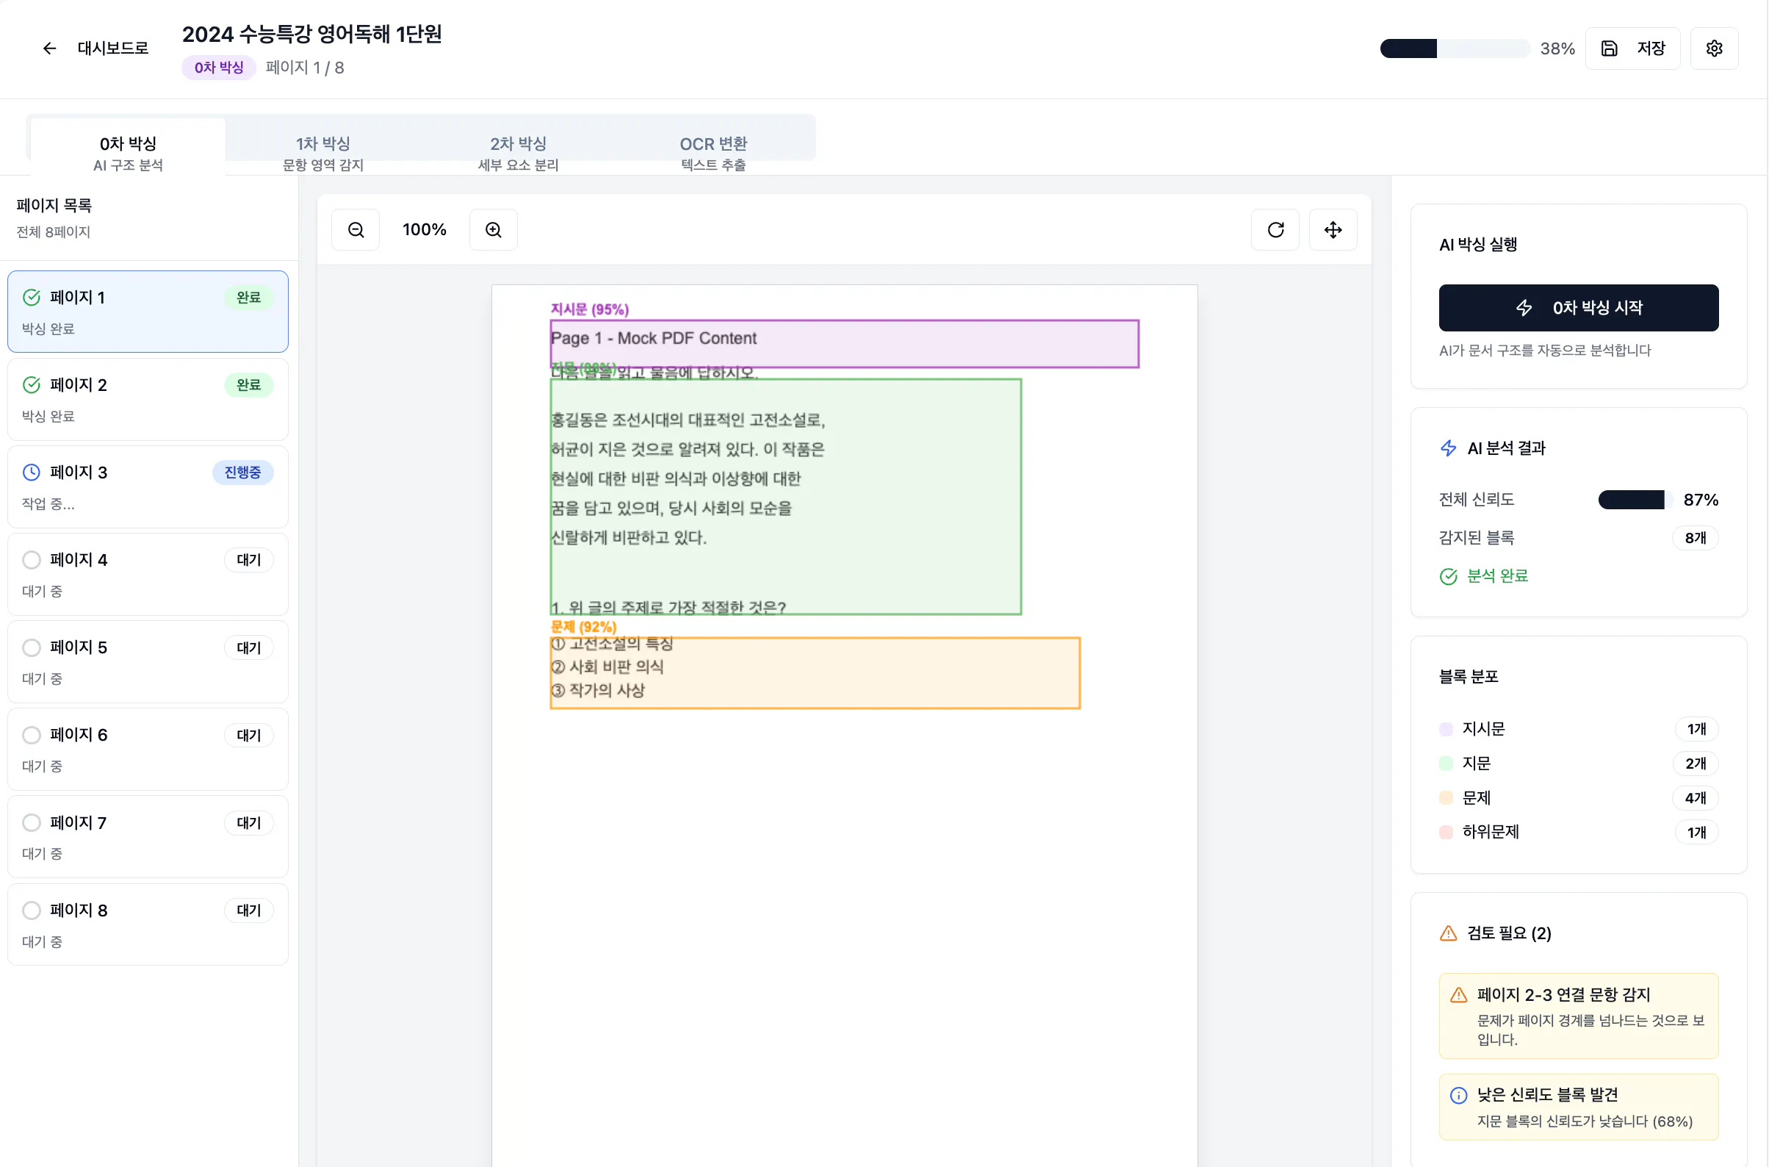Click the zoom out magnifier icon
1769x1167 pixels.
[x=356, y=230]
